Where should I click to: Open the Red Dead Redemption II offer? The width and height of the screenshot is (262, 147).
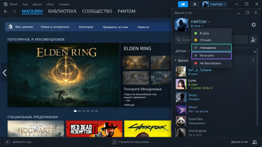[94, 129]
